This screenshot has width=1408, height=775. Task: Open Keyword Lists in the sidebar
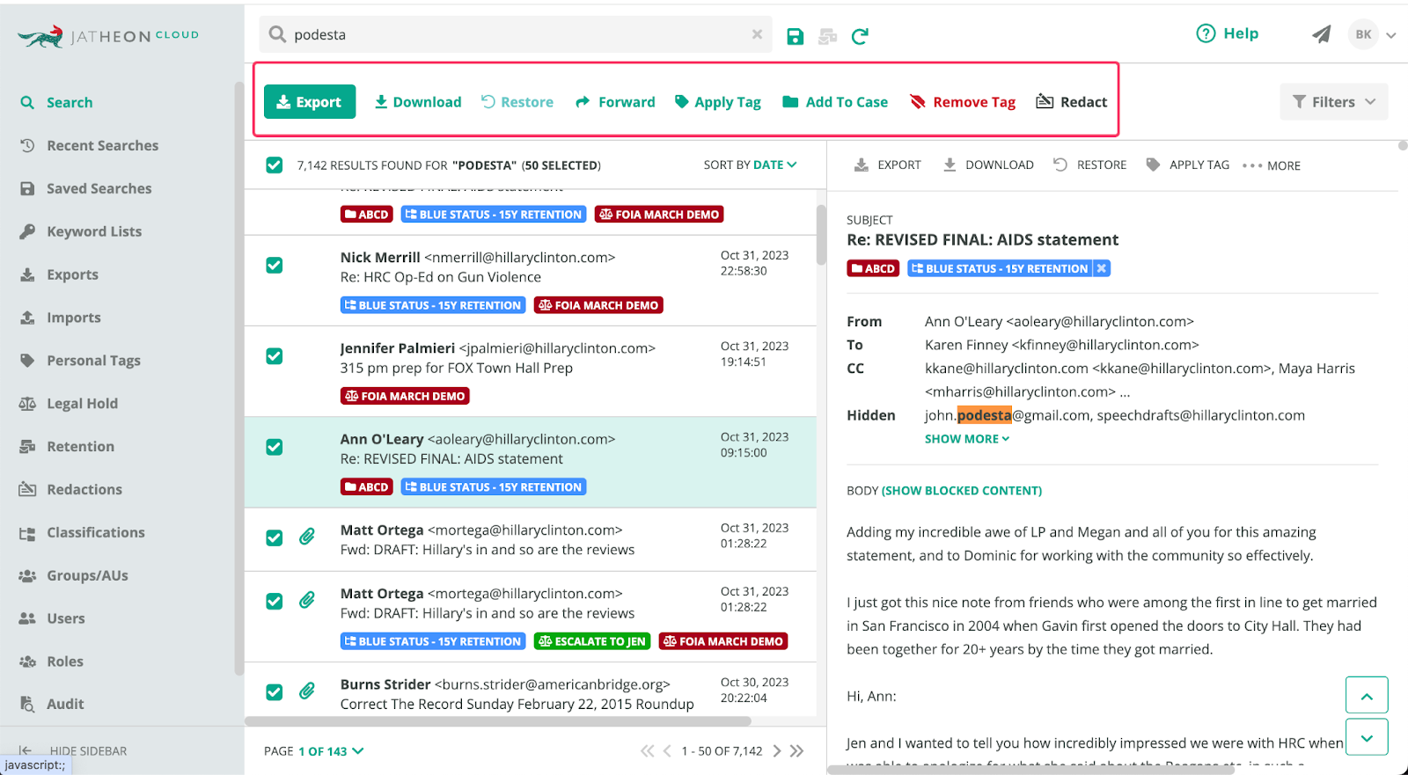tap(94, 232)
